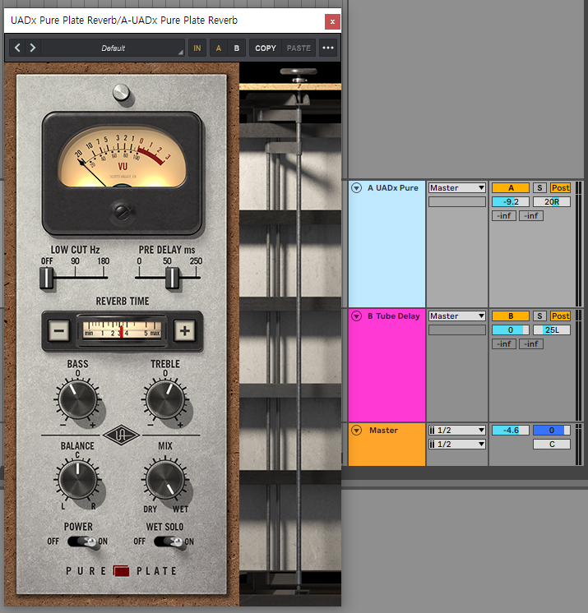Collapse the Master track
The height and width of the screenshot is (613, 588).
click(356, 430)
